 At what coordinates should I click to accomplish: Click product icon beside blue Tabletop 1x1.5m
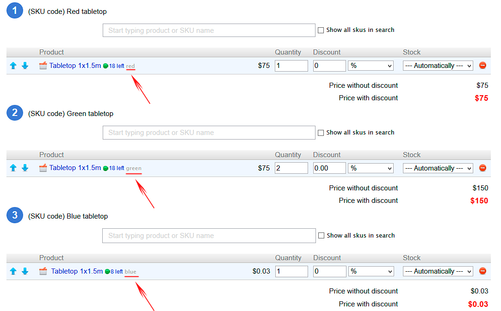tap(43, 271)
